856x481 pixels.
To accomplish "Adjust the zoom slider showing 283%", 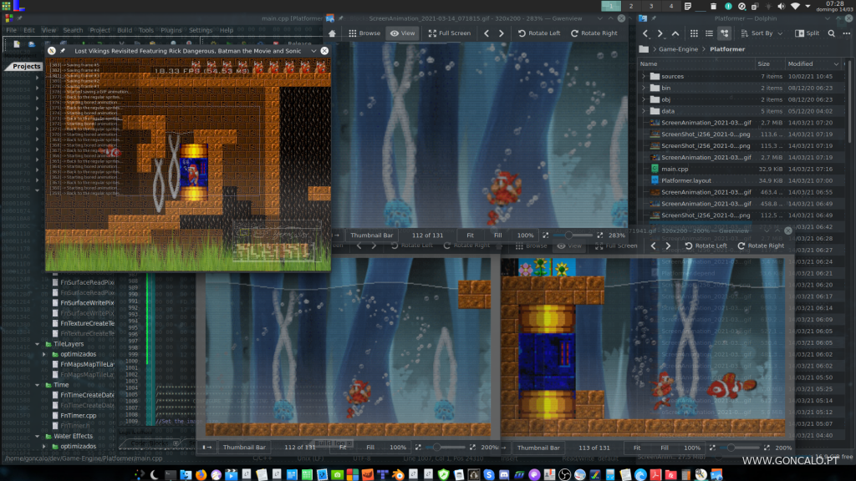I will click(568, 235).
